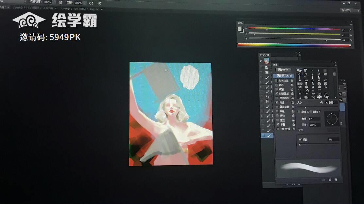Enable the 形状动态 checkbox
Image resolution: width=364 pixels, height=204 pixels.
pyautogui.click(x=276, y=80)
